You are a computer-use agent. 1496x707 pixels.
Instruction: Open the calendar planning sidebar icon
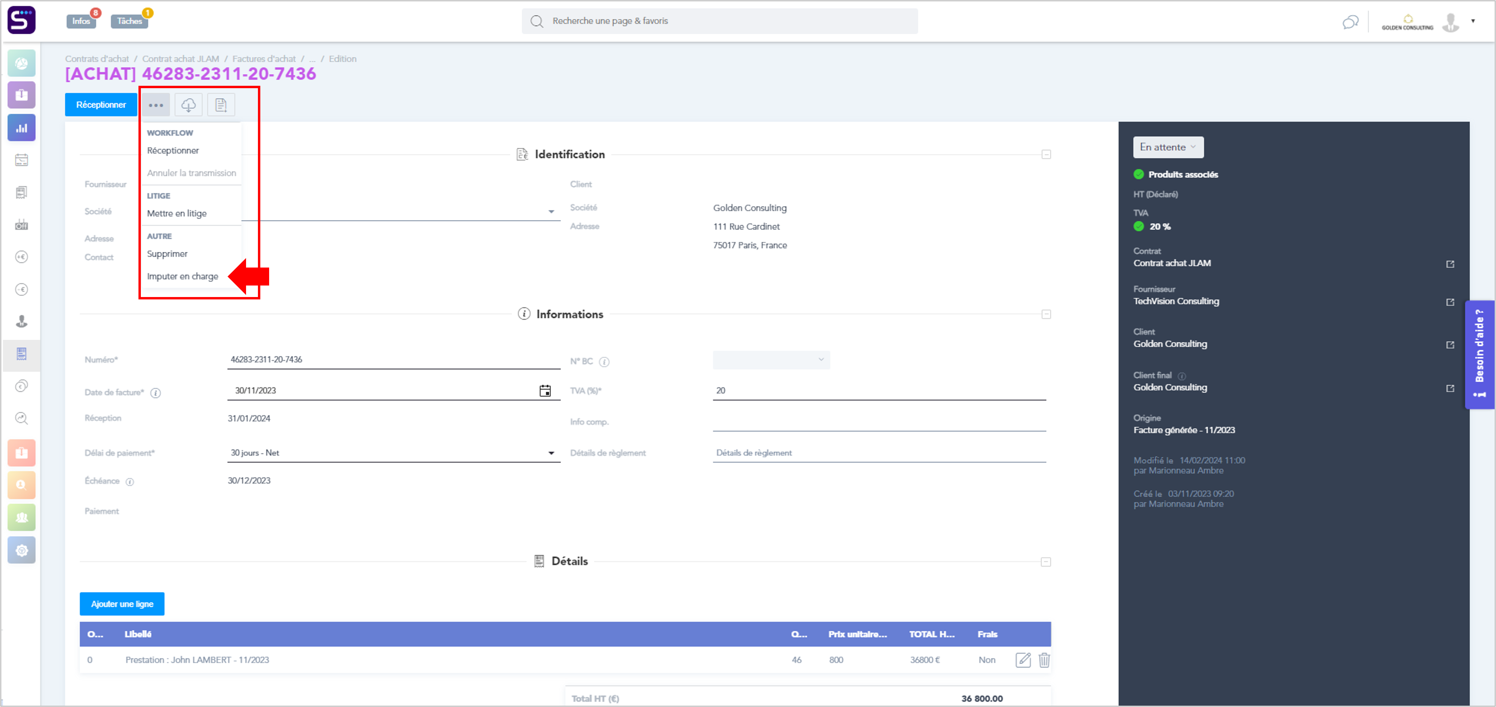[21, 160]
